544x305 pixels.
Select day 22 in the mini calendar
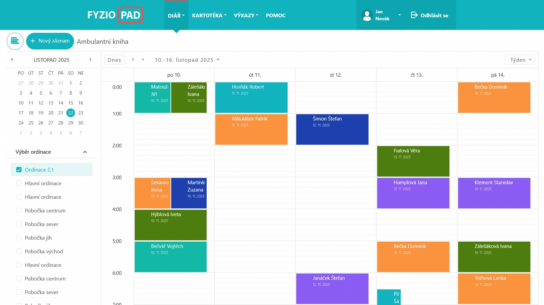[x=71, y=113]
